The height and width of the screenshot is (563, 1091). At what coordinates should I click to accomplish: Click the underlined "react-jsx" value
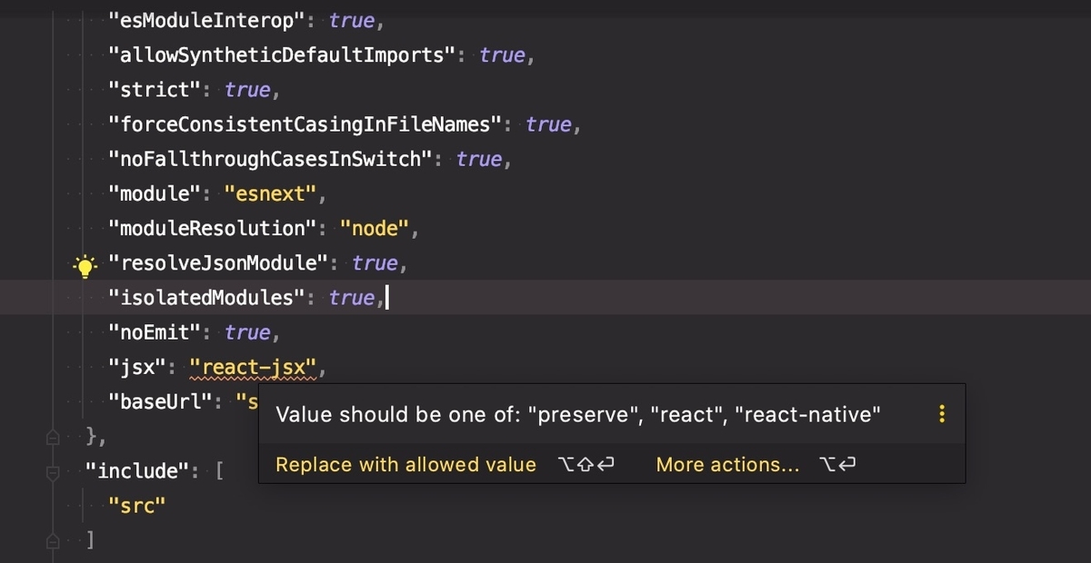[x=253, y=368]
